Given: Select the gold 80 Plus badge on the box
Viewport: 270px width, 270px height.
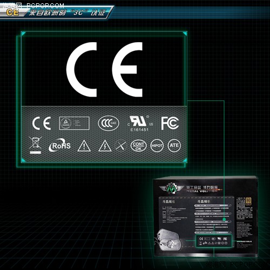Looking at the screenshot, I should click(x=248, y=201).
